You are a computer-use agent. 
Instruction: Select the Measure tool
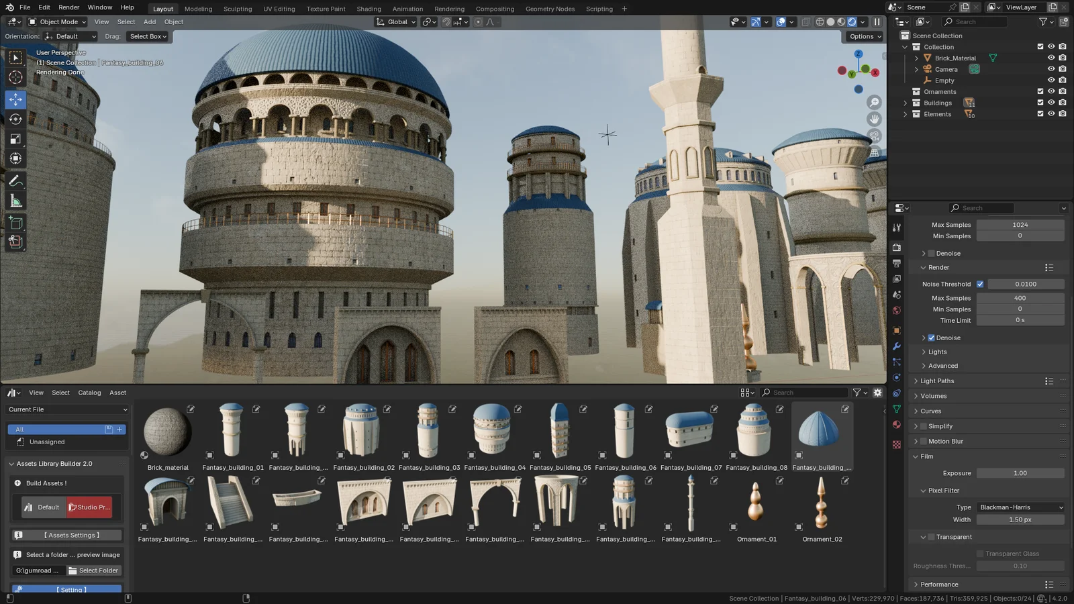coord(15,200)
